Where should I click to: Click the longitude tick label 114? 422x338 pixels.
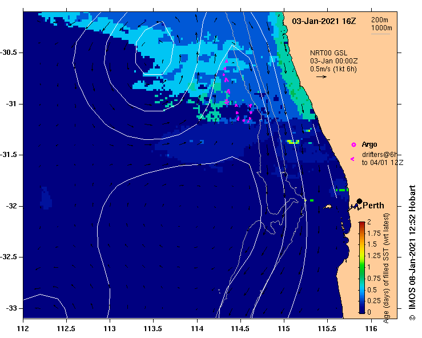pos(197,329)
